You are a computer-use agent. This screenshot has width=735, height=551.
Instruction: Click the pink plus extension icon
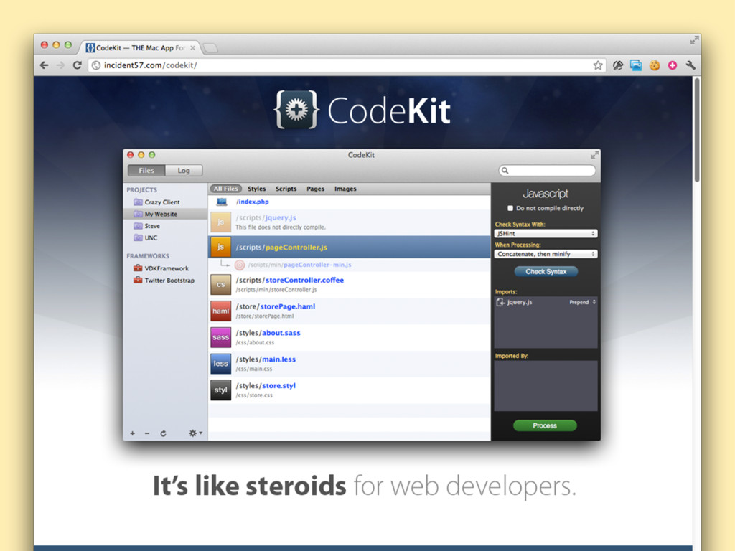click(672, 65)
